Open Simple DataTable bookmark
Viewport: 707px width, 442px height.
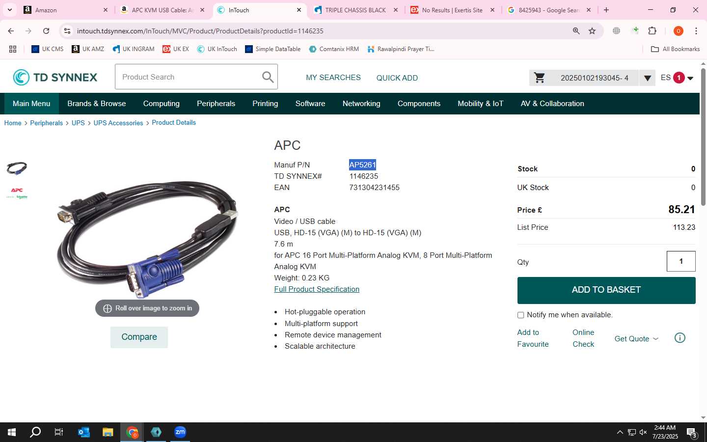(273, 49)
